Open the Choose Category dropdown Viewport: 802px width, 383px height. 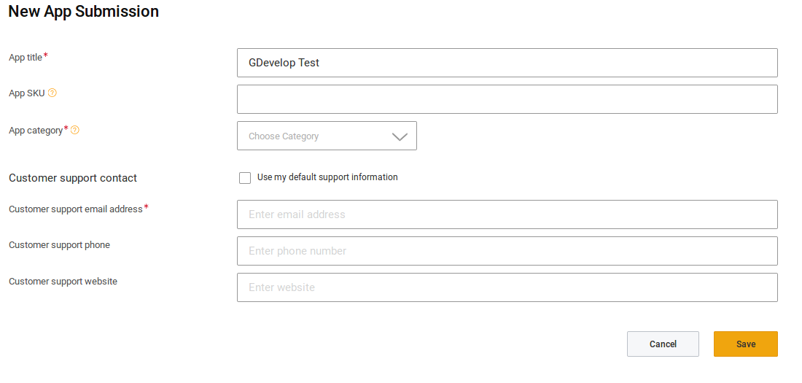click(326, 136)
